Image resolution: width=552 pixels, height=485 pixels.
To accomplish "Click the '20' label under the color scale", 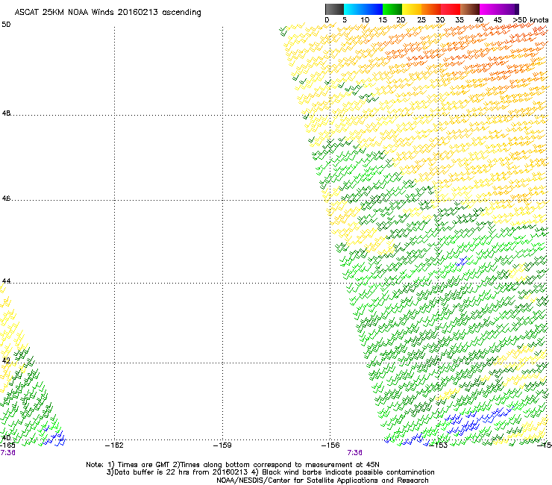I will tap(401, 20).
